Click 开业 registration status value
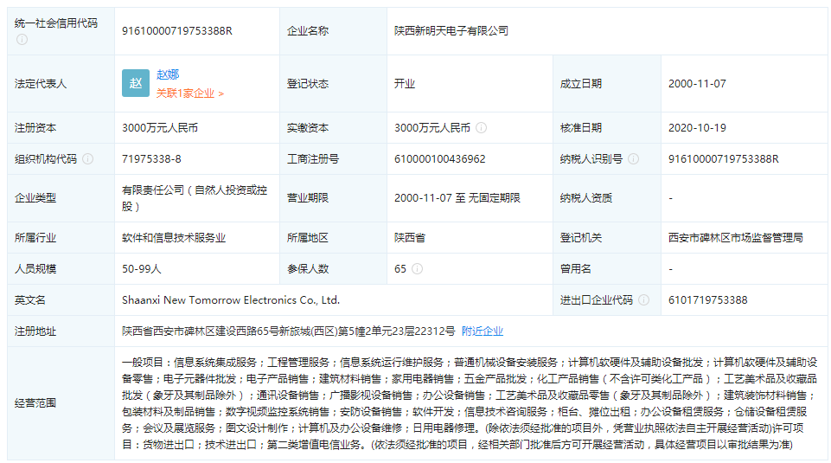 click(x=405, y=83)
